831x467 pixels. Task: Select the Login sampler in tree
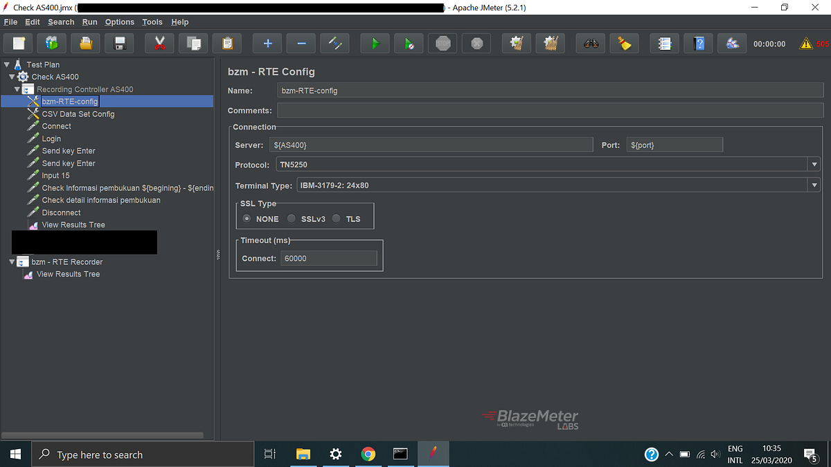[51, 139]
